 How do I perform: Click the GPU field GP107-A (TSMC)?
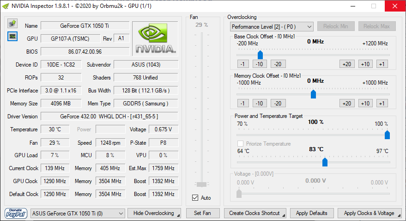click(70, 38)
